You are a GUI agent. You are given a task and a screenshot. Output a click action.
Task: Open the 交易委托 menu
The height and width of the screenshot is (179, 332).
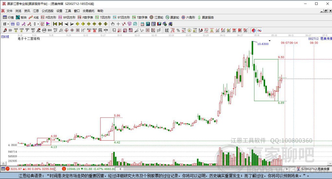(89, 11)
